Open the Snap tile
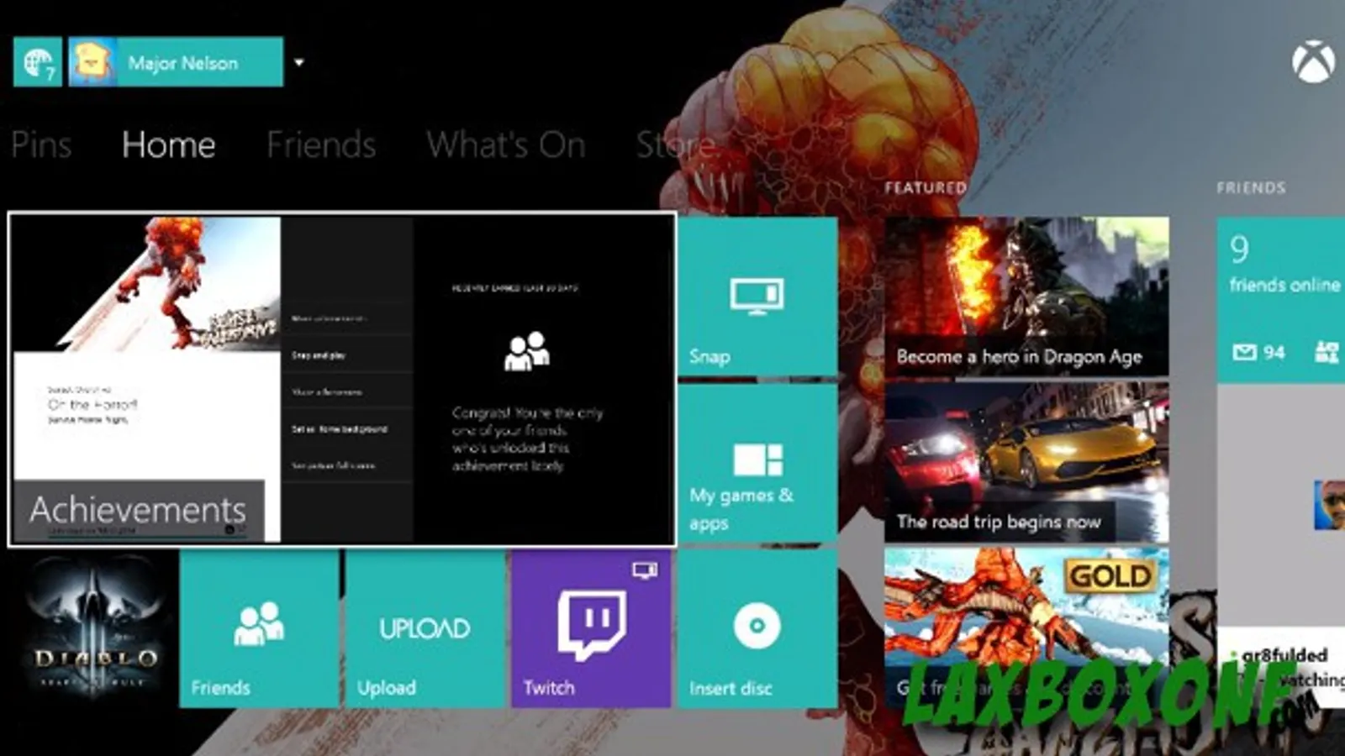Image resolution: width=1345 pixels, height=756 pixels. click(757, 296)
